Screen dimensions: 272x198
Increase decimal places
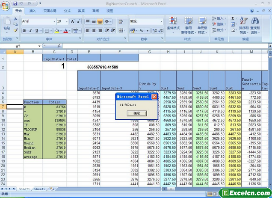point(154,31)
